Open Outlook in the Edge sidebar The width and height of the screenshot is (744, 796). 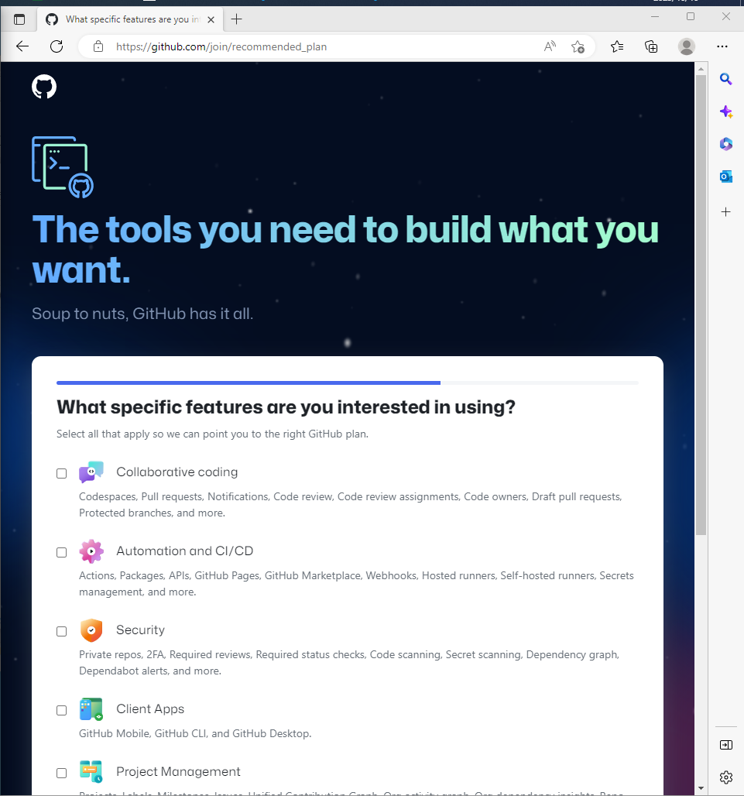tap(725, 176)
